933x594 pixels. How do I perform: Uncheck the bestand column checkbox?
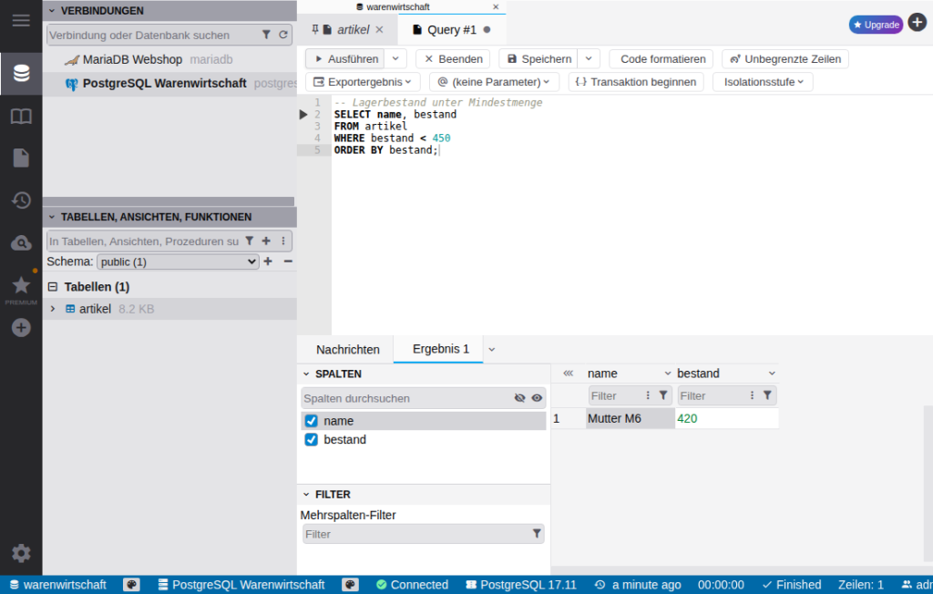pyautogui.click(x=312, y=439)
